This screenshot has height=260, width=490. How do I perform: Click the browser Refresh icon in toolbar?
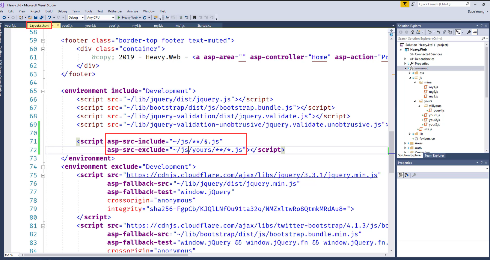point(145,18)
